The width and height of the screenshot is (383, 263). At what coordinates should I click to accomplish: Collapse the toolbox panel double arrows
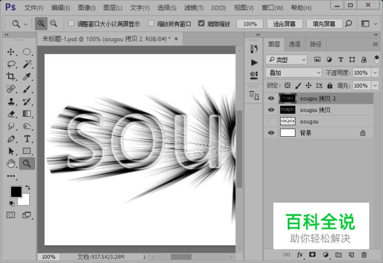click(7, 35)
